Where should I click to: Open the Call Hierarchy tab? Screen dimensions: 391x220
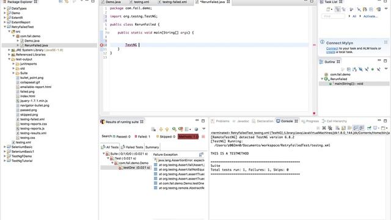click(337, 121)
